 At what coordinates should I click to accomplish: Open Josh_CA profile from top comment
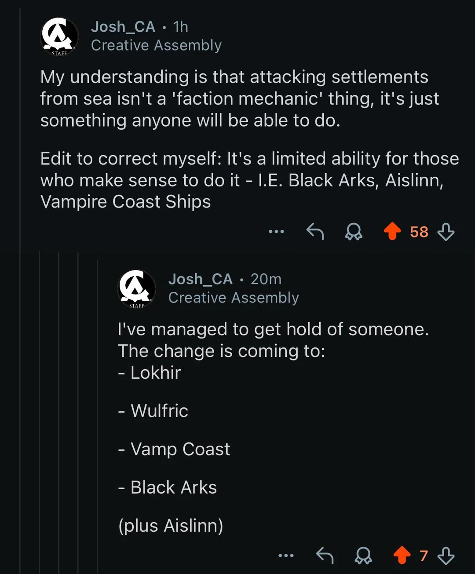point(123,27)
